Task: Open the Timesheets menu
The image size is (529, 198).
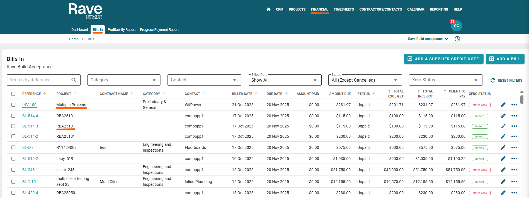Action: pyautogui.click(x=343, y=9)
